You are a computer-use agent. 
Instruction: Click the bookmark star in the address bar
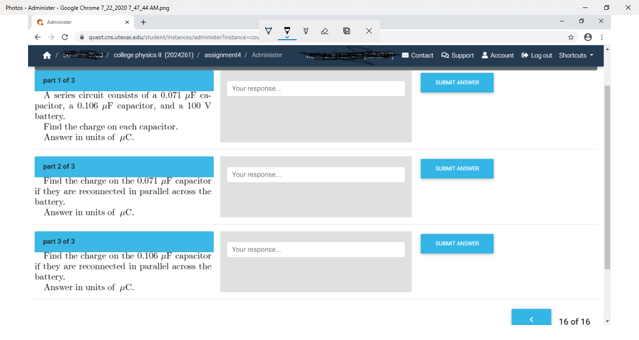click(x=571, y=37)
